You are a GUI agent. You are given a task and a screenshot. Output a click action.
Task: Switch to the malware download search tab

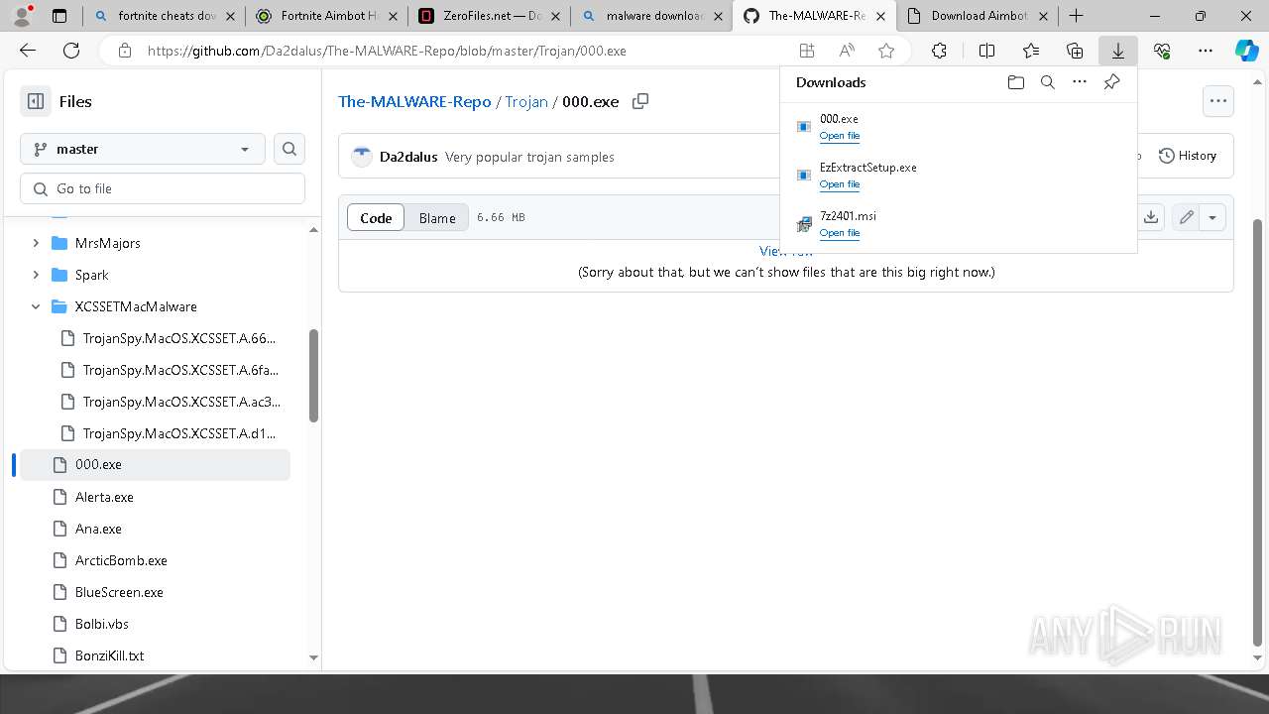[652, 16]
